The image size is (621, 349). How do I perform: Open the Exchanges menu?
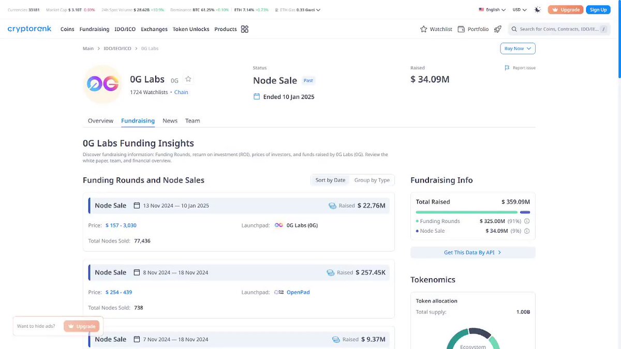coord(154,29)
